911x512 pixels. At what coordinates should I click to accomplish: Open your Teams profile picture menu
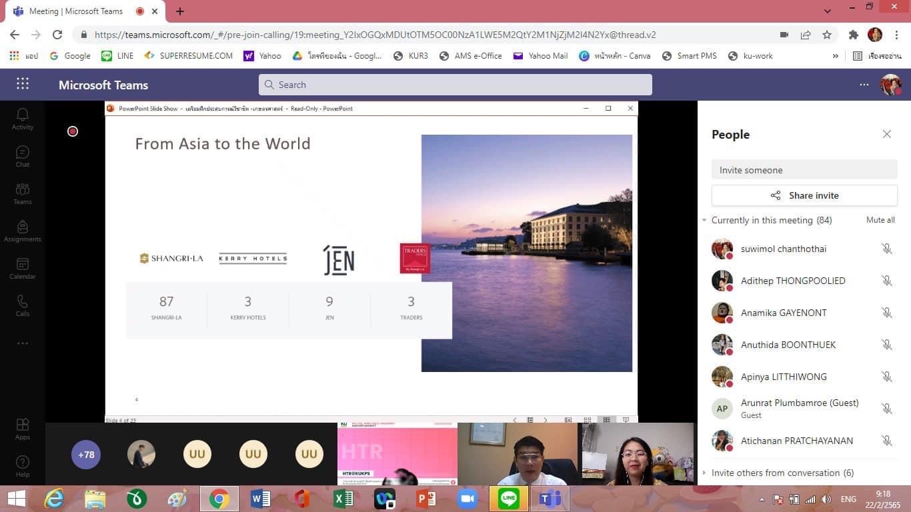(x=890, y=85)
